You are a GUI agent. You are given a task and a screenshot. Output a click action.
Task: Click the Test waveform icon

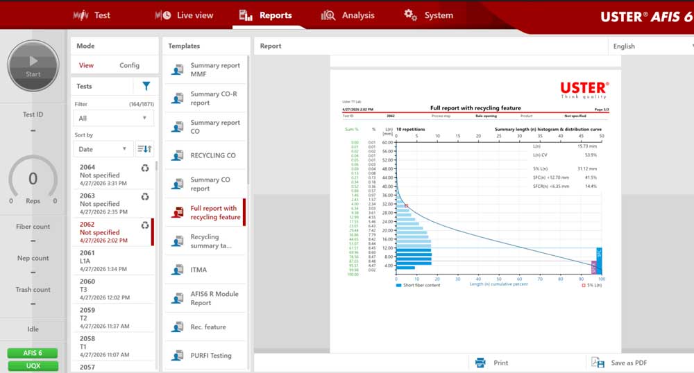(81, 15)
